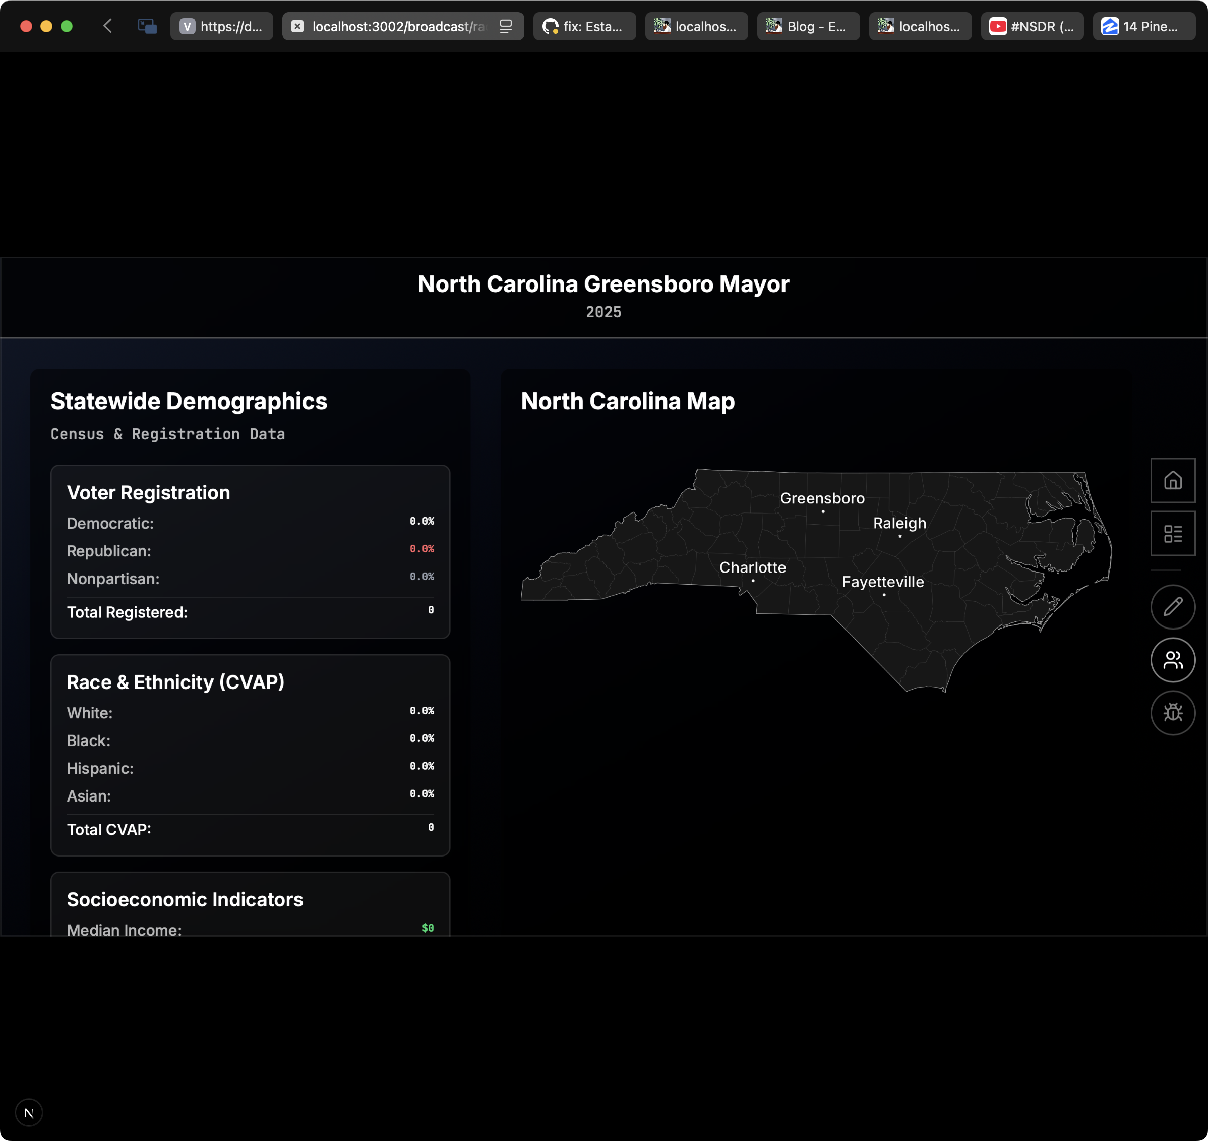Click the Voter Registration card heading
Image resolution: width=1208 pixels, height=1141 pixels.
pyautogui.click(x=148, y=493)
